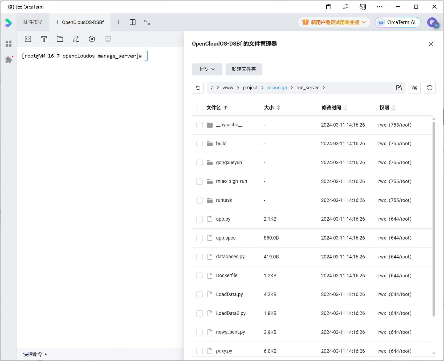
Task: Tick the app.py file checkbox
Action: point(199,219)
